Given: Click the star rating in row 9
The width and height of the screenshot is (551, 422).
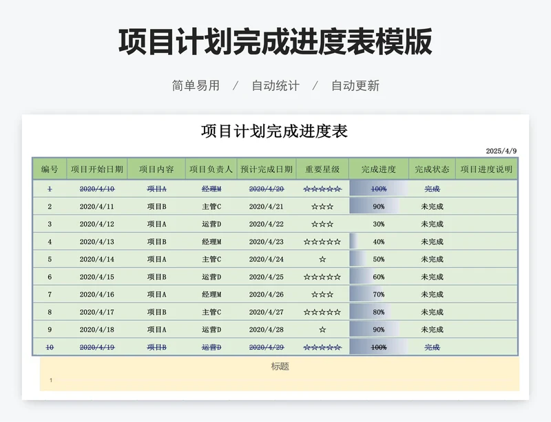Looking at the screenshot, I should pyautogui.click(x=322, y=330).
